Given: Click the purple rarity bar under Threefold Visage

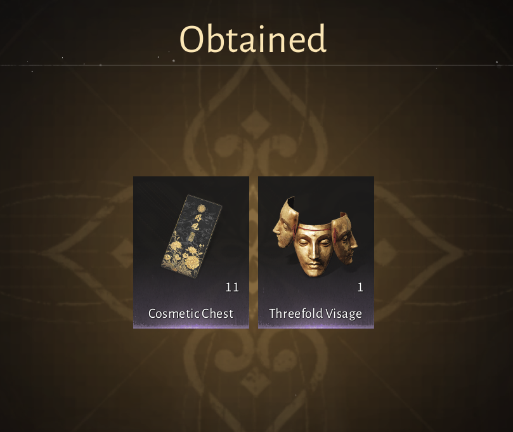Looking at the screenshot, I should (x=316, y=326).
